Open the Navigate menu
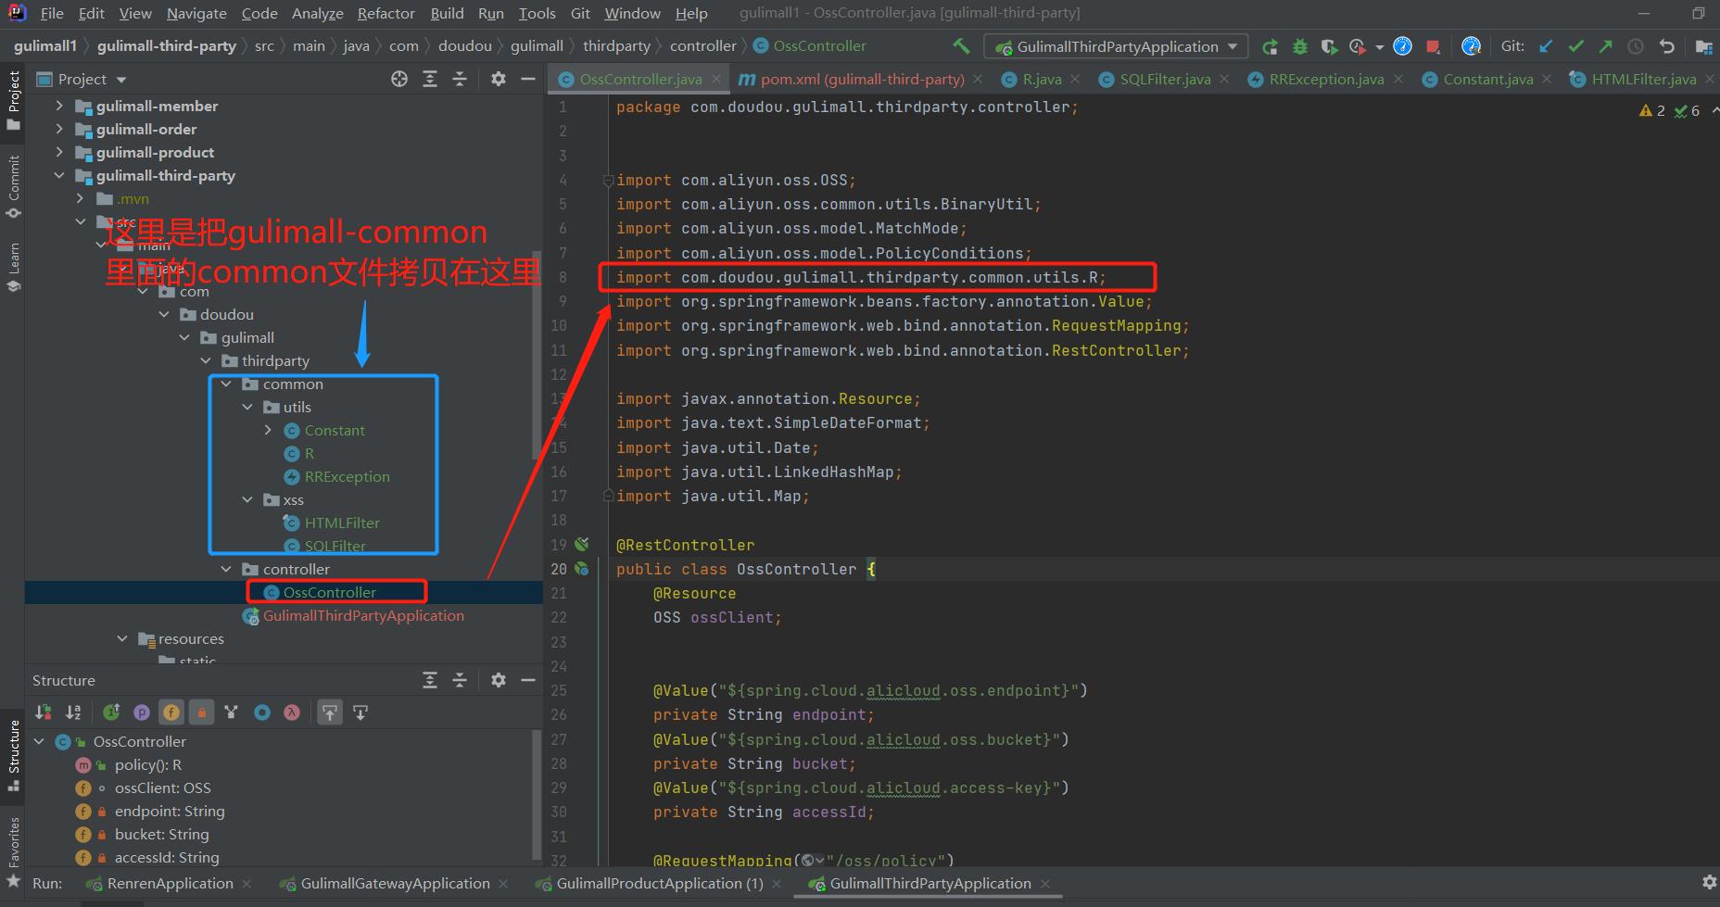The image size is (1720, 907). tap(196, 13)
